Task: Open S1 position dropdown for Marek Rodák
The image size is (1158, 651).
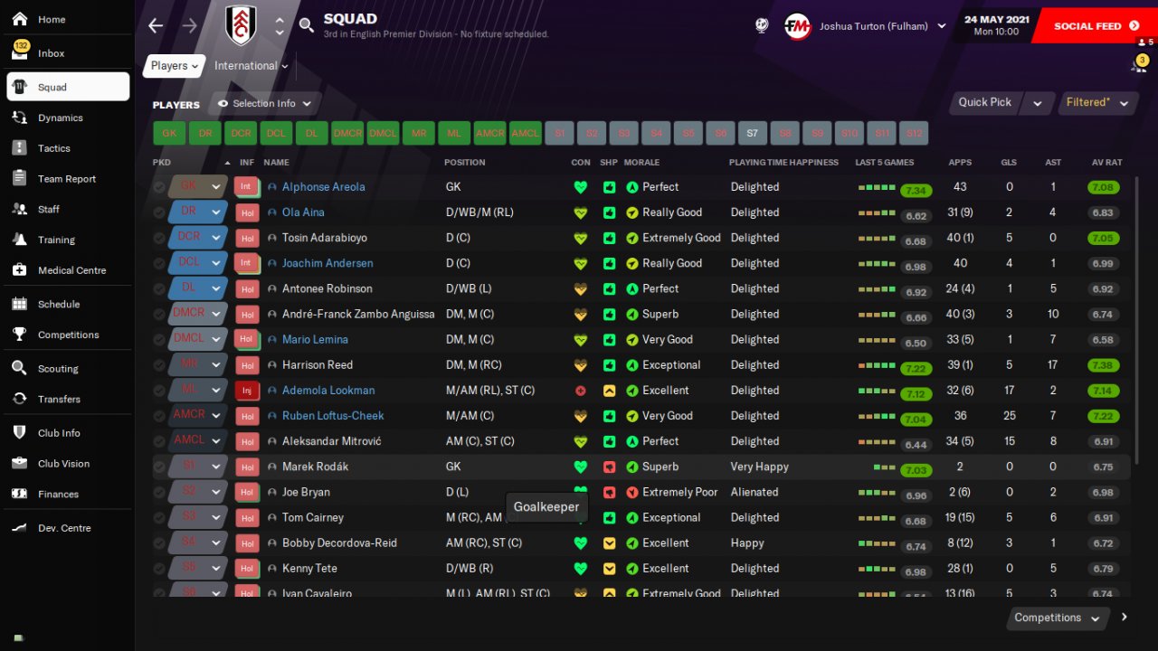Action: coord(197,467)
